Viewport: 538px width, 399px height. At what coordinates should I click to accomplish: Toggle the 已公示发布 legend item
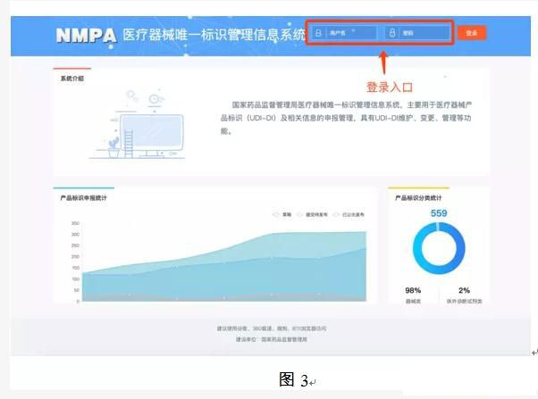click(349, 214)
